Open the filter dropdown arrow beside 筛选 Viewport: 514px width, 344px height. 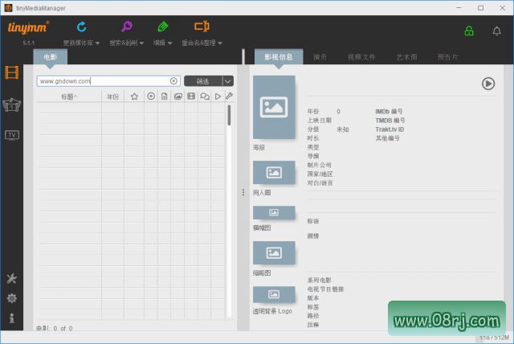228,81
